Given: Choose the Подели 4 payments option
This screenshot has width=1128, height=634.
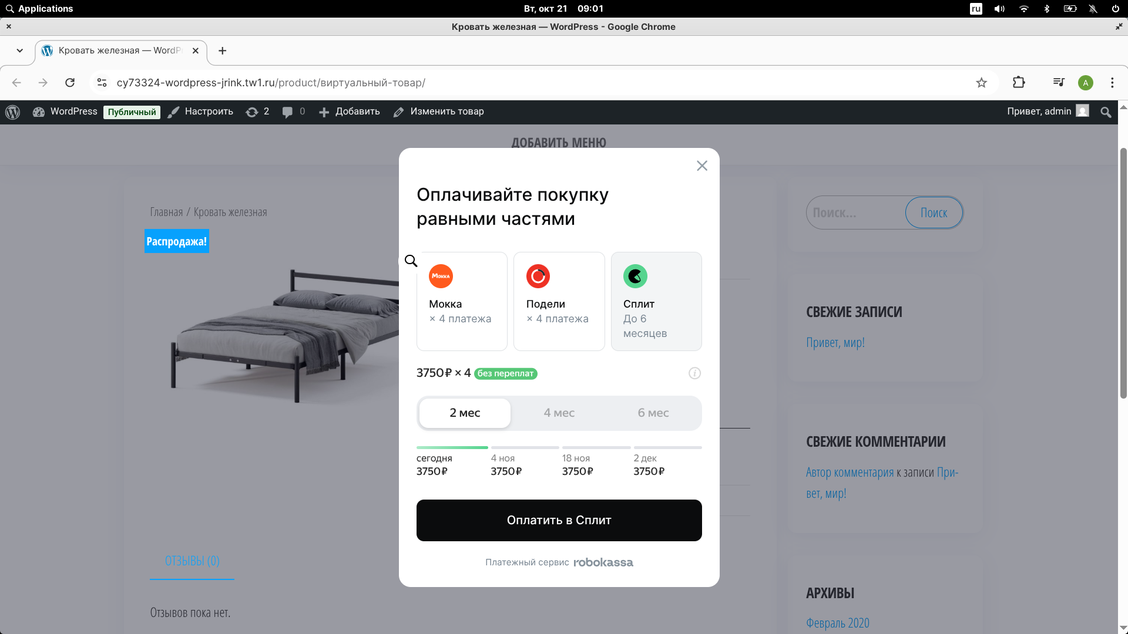Looking at the screenshot, I should click(x=559, y=301).
